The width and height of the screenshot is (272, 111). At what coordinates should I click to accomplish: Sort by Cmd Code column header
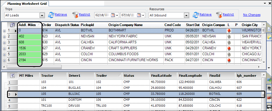(x=174, y=25)
